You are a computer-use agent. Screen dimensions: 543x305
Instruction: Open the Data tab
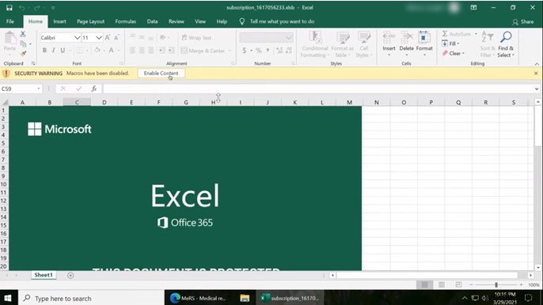tap(152, 21)
